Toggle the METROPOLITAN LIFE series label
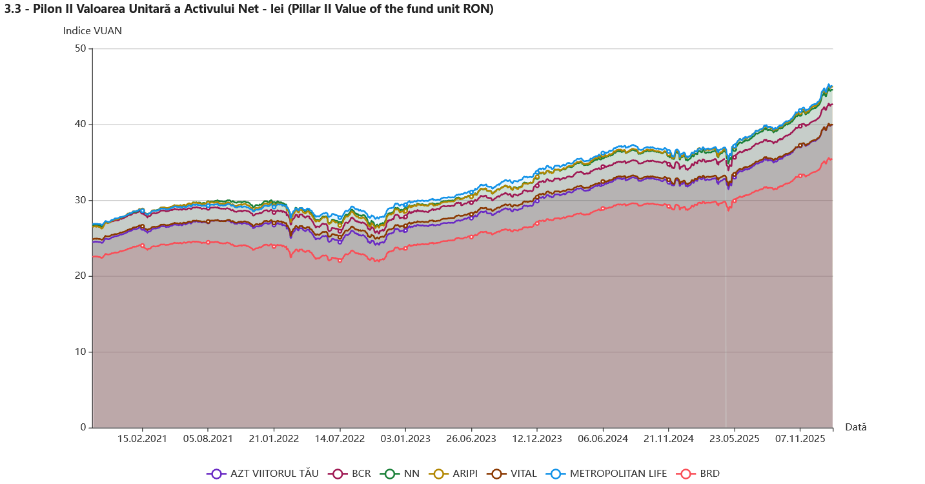Viewport: 925px width, 484px height. (x=618, y=474)
